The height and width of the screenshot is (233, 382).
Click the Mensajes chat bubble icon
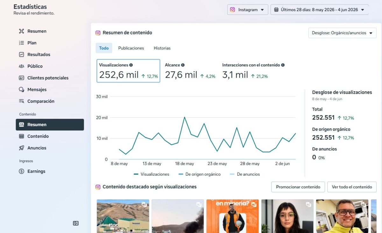click(22, 90)
